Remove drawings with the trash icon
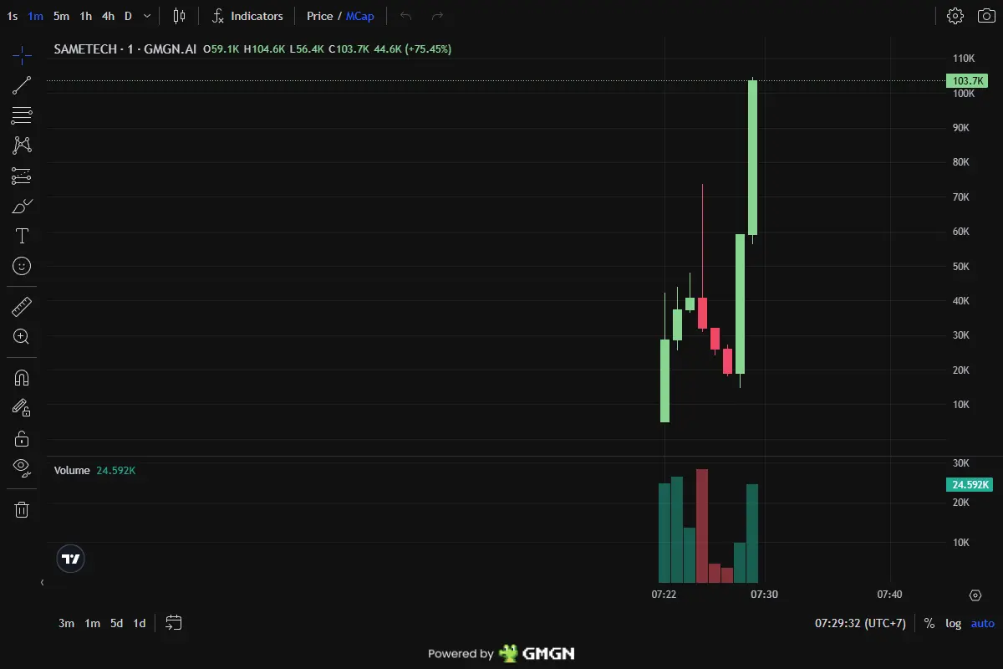Image resolution: width=1003 pixels, height=669 pixels. click(22, 509)
